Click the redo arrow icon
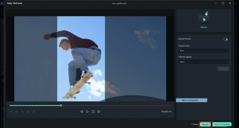 (x=17, y=112)
